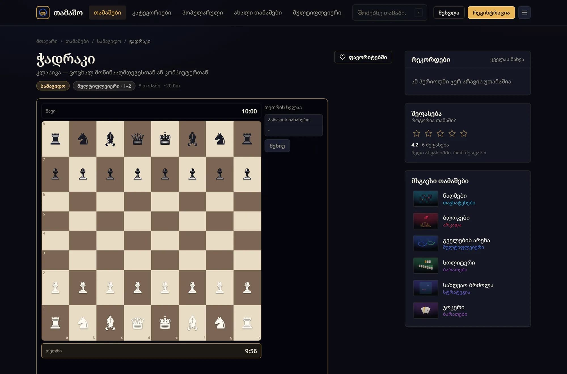Open the ბლოკები game thumbnail
Viewport: 567px width, 374px height.
tap(426, 221)
